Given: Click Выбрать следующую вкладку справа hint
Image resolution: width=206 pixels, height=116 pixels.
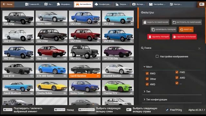Looking at the screenshot, I should click(x=142, y=110).
